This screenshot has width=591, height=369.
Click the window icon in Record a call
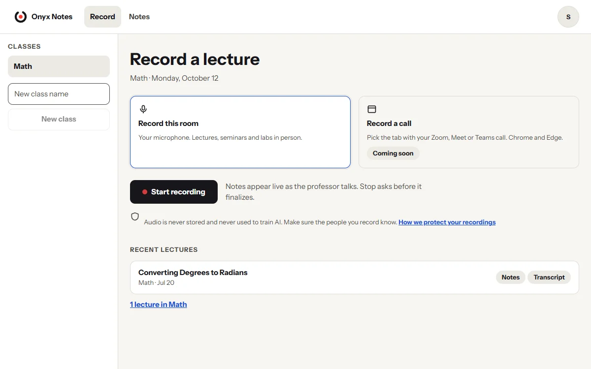coord(372,109)
